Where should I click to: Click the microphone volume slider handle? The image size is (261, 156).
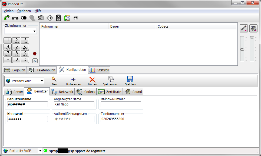(242, 49)
